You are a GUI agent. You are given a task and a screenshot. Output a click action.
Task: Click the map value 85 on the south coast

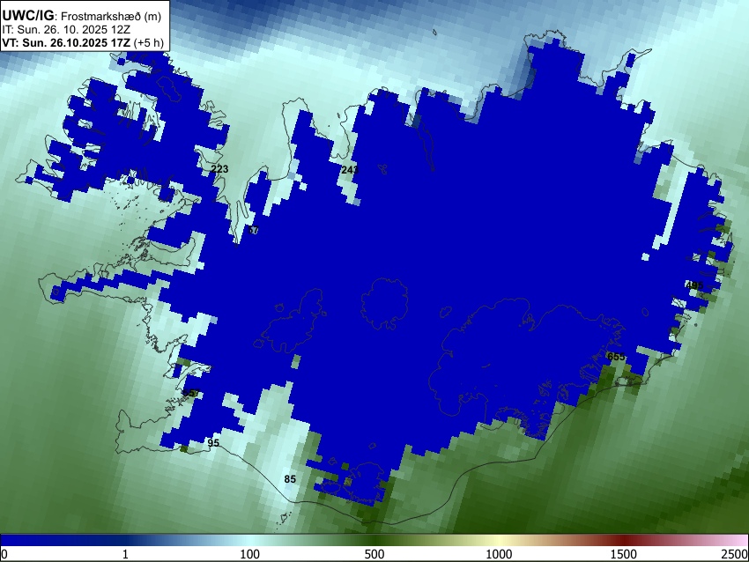[290, 479]
